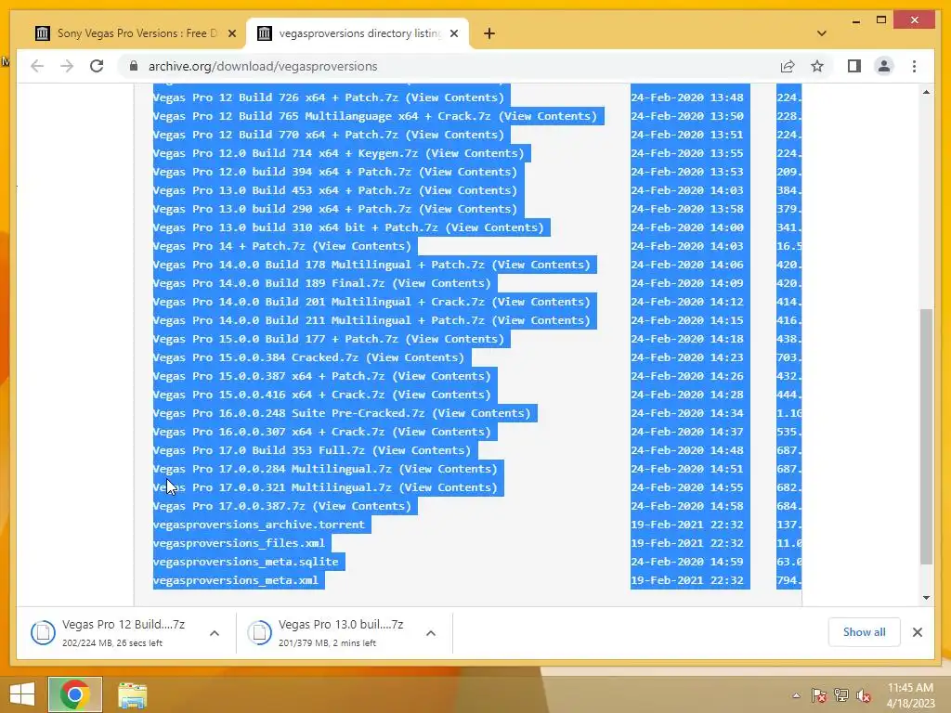
Task: Download Vegas Pro 12 Build 765 Multilanguage.7z
Action: (321, 116)
